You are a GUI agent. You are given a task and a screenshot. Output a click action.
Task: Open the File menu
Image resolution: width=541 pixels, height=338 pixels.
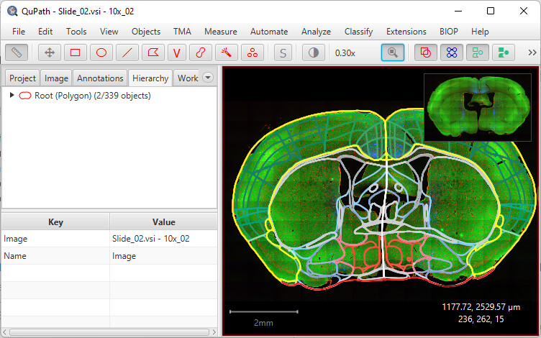(x=19, y=32)
